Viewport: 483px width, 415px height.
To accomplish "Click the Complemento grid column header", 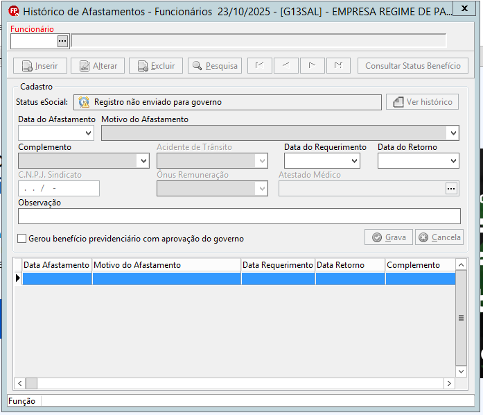I will click(421, 265).
